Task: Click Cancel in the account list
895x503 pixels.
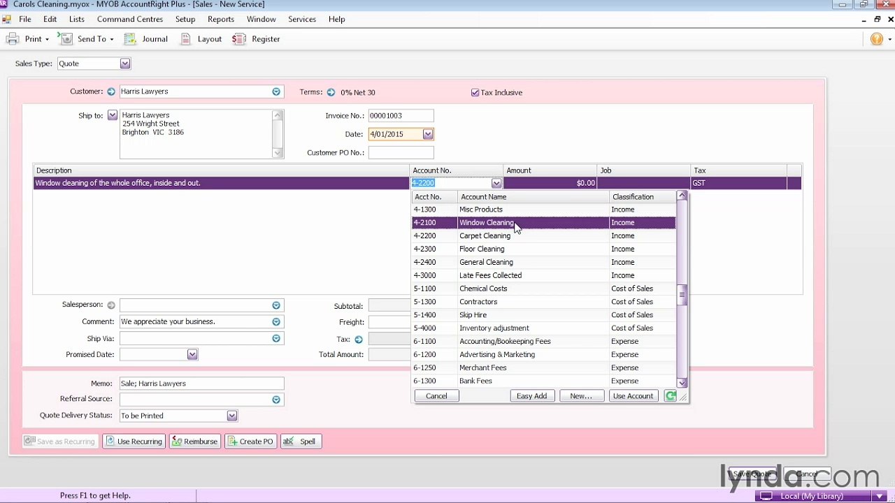Action: 436,396
